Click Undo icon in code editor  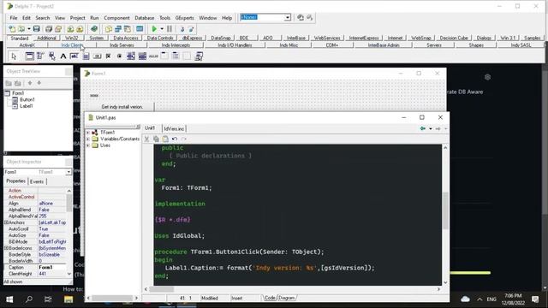coord(175,139)
